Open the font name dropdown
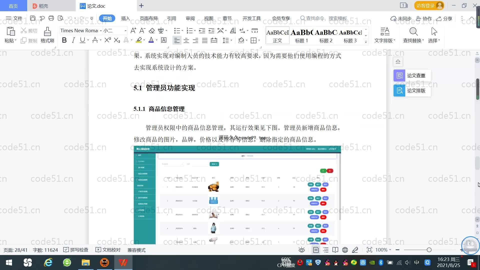Screen dimensions: 480x270 pyautogui.click(x=101, y=31)
